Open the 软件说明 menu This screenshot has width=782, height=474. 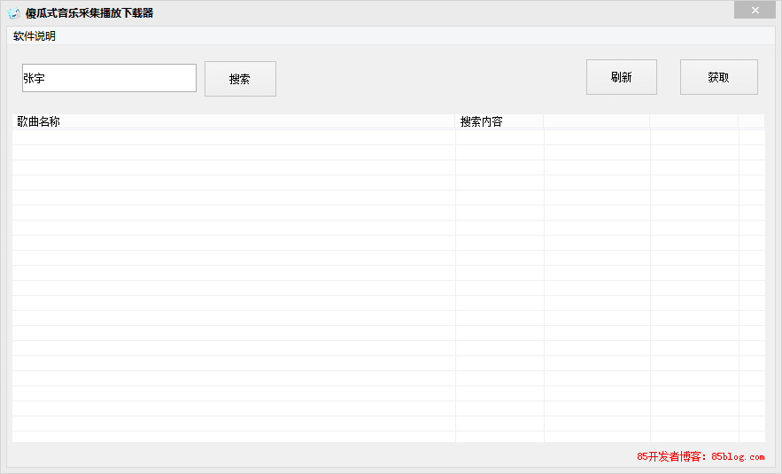[x=35, y=36]
